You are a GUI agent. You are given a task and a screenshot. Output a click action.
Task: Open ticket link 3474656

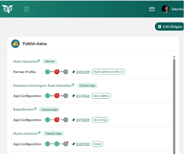tap(83, 96)
